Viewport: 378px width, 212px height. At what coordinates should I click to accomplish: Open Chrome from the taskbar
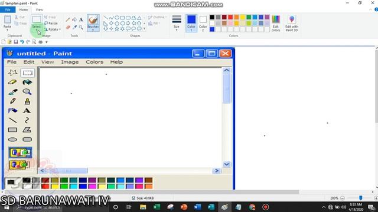click(252, 207)
